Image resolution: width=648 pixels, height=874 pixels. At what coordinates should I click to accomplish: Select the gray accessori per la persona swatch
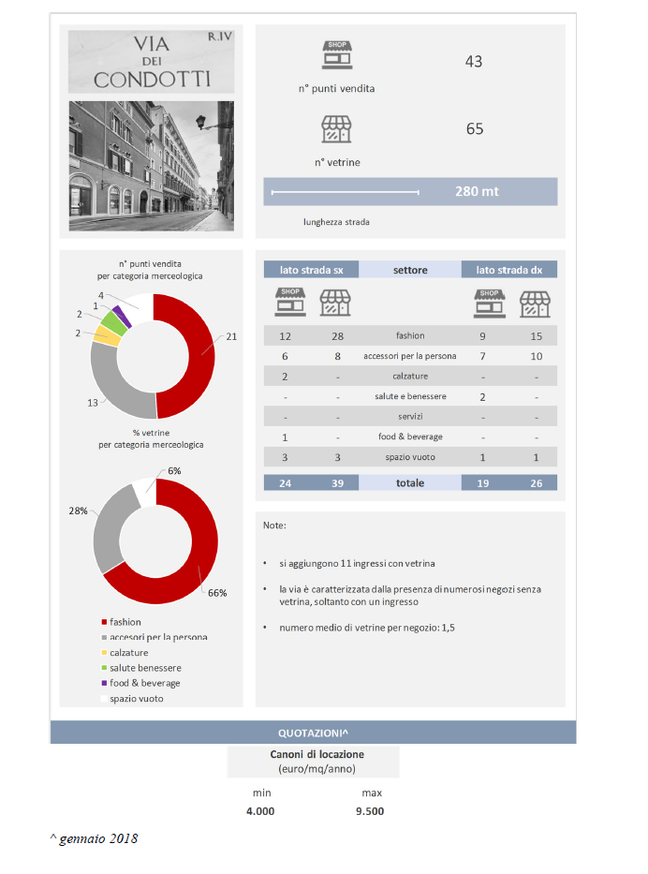(x=103, y=637)
